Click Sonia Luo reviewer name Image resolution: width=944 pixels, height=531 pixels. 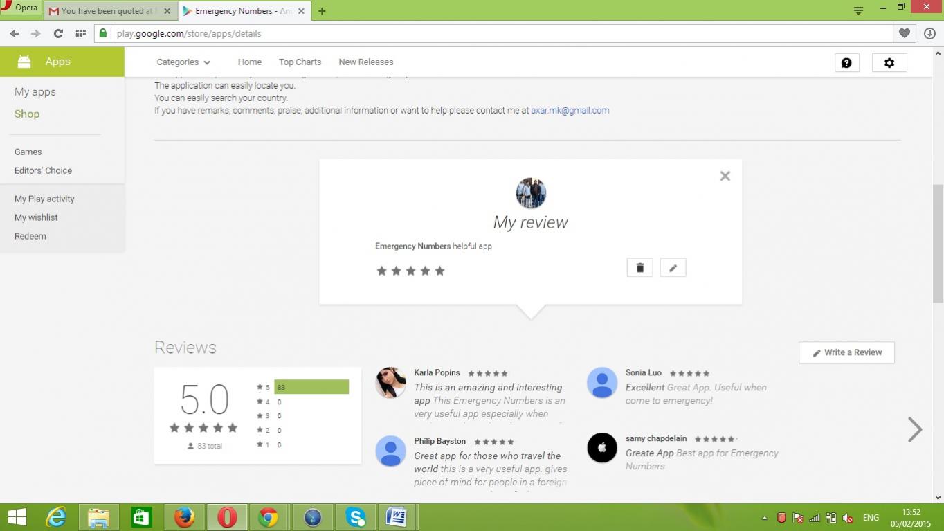pyautogui.click(x=644, y=372)
